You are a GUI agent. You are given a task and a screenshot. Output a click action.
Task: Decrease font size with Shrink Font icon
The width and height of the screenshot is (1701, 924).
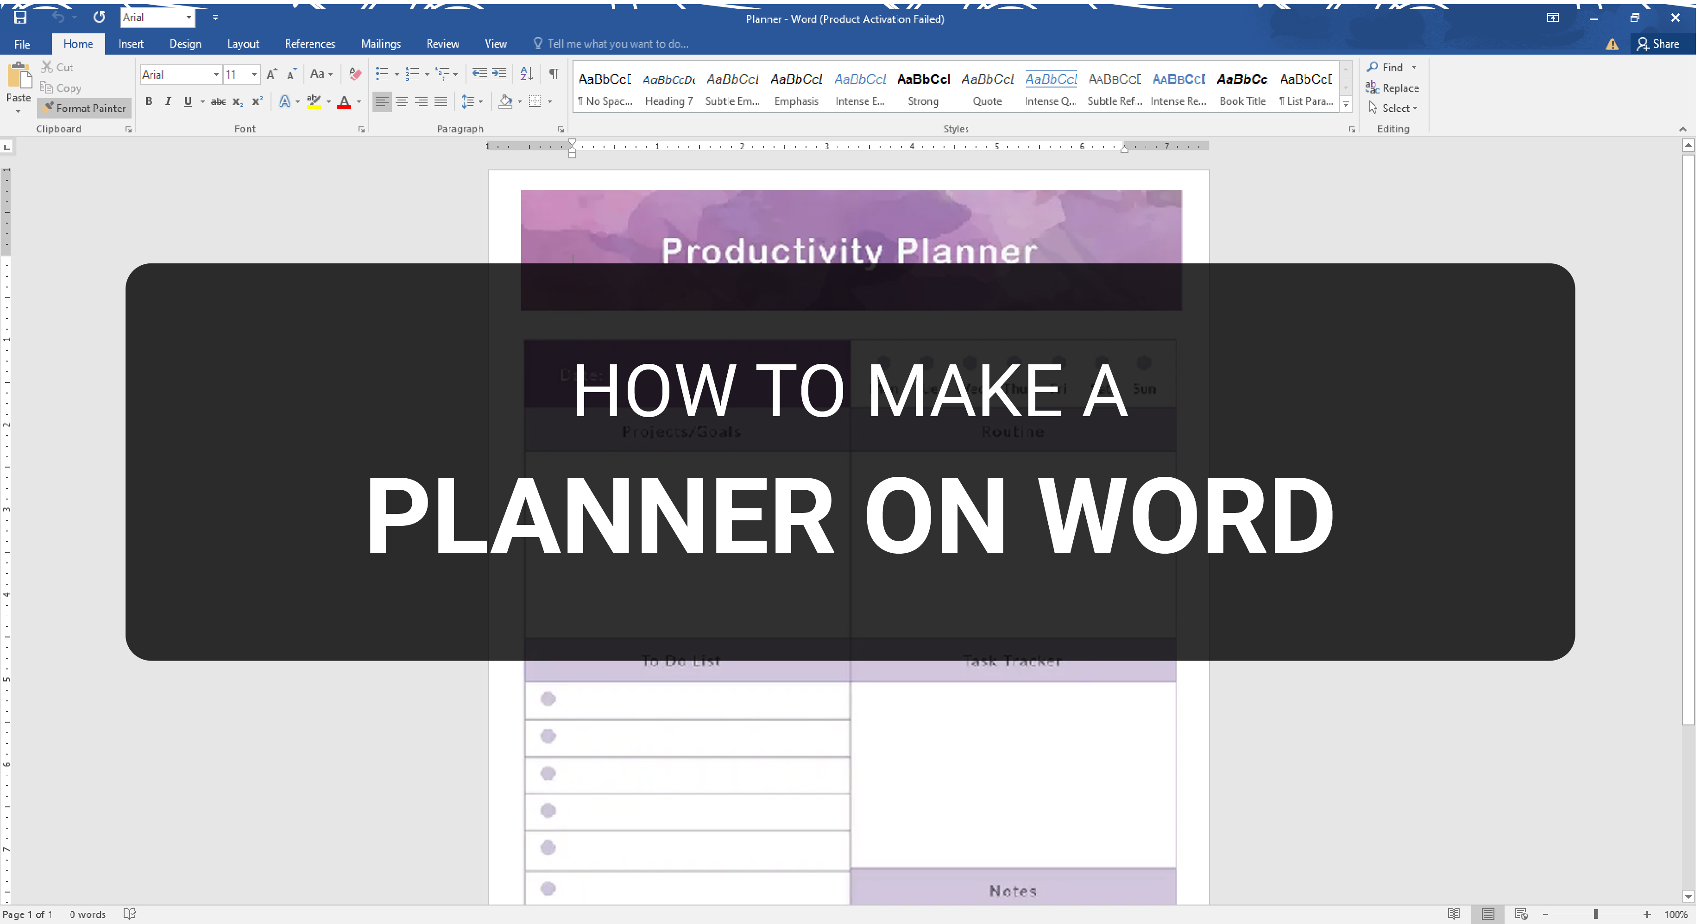291,74
